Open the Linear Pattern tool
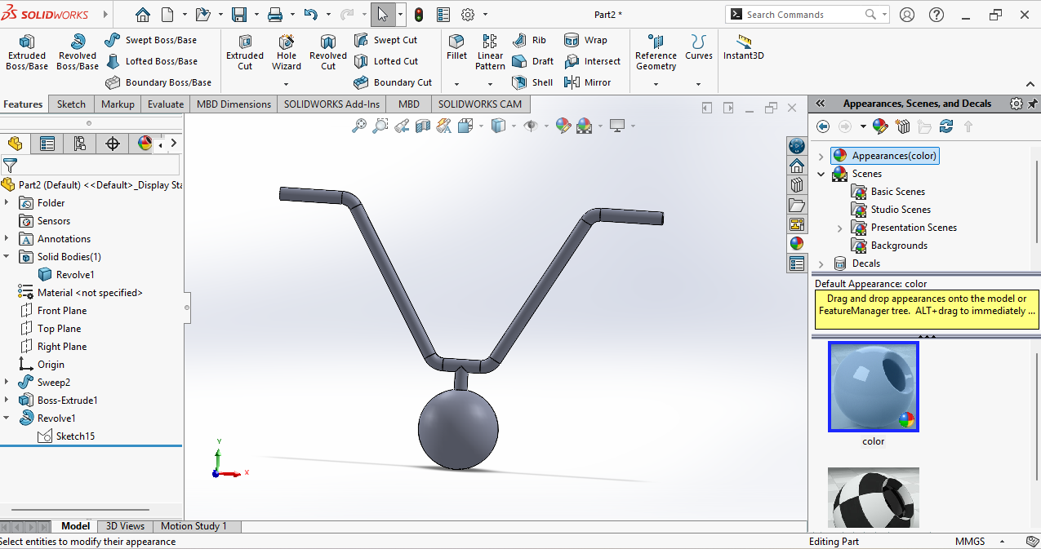This screenshot has height=549, width=1041. [490, 52]
